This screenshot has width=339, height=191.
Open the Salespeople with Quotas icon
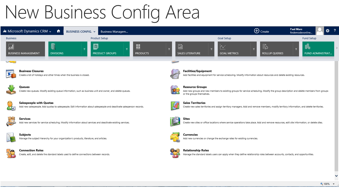click(x=11, y=106)
